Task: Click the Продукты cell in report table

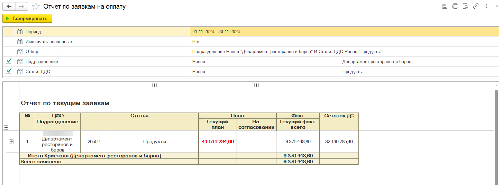Action: (x=155, y=142)
